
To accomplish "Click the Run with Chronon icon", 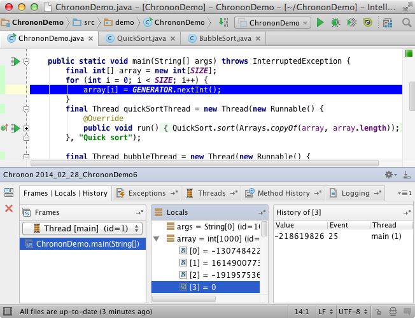I will [367, 22].
